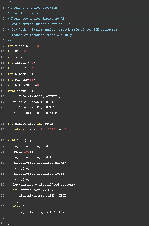The height and width of the screenshot is (226, 149).
Task: Click 'input1 = analogRead(UD);' line
Action: (35, 146)
